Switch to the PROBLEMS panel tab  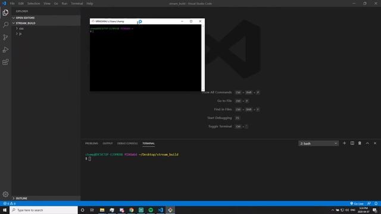pyautogui.click(x=92, y=143)
